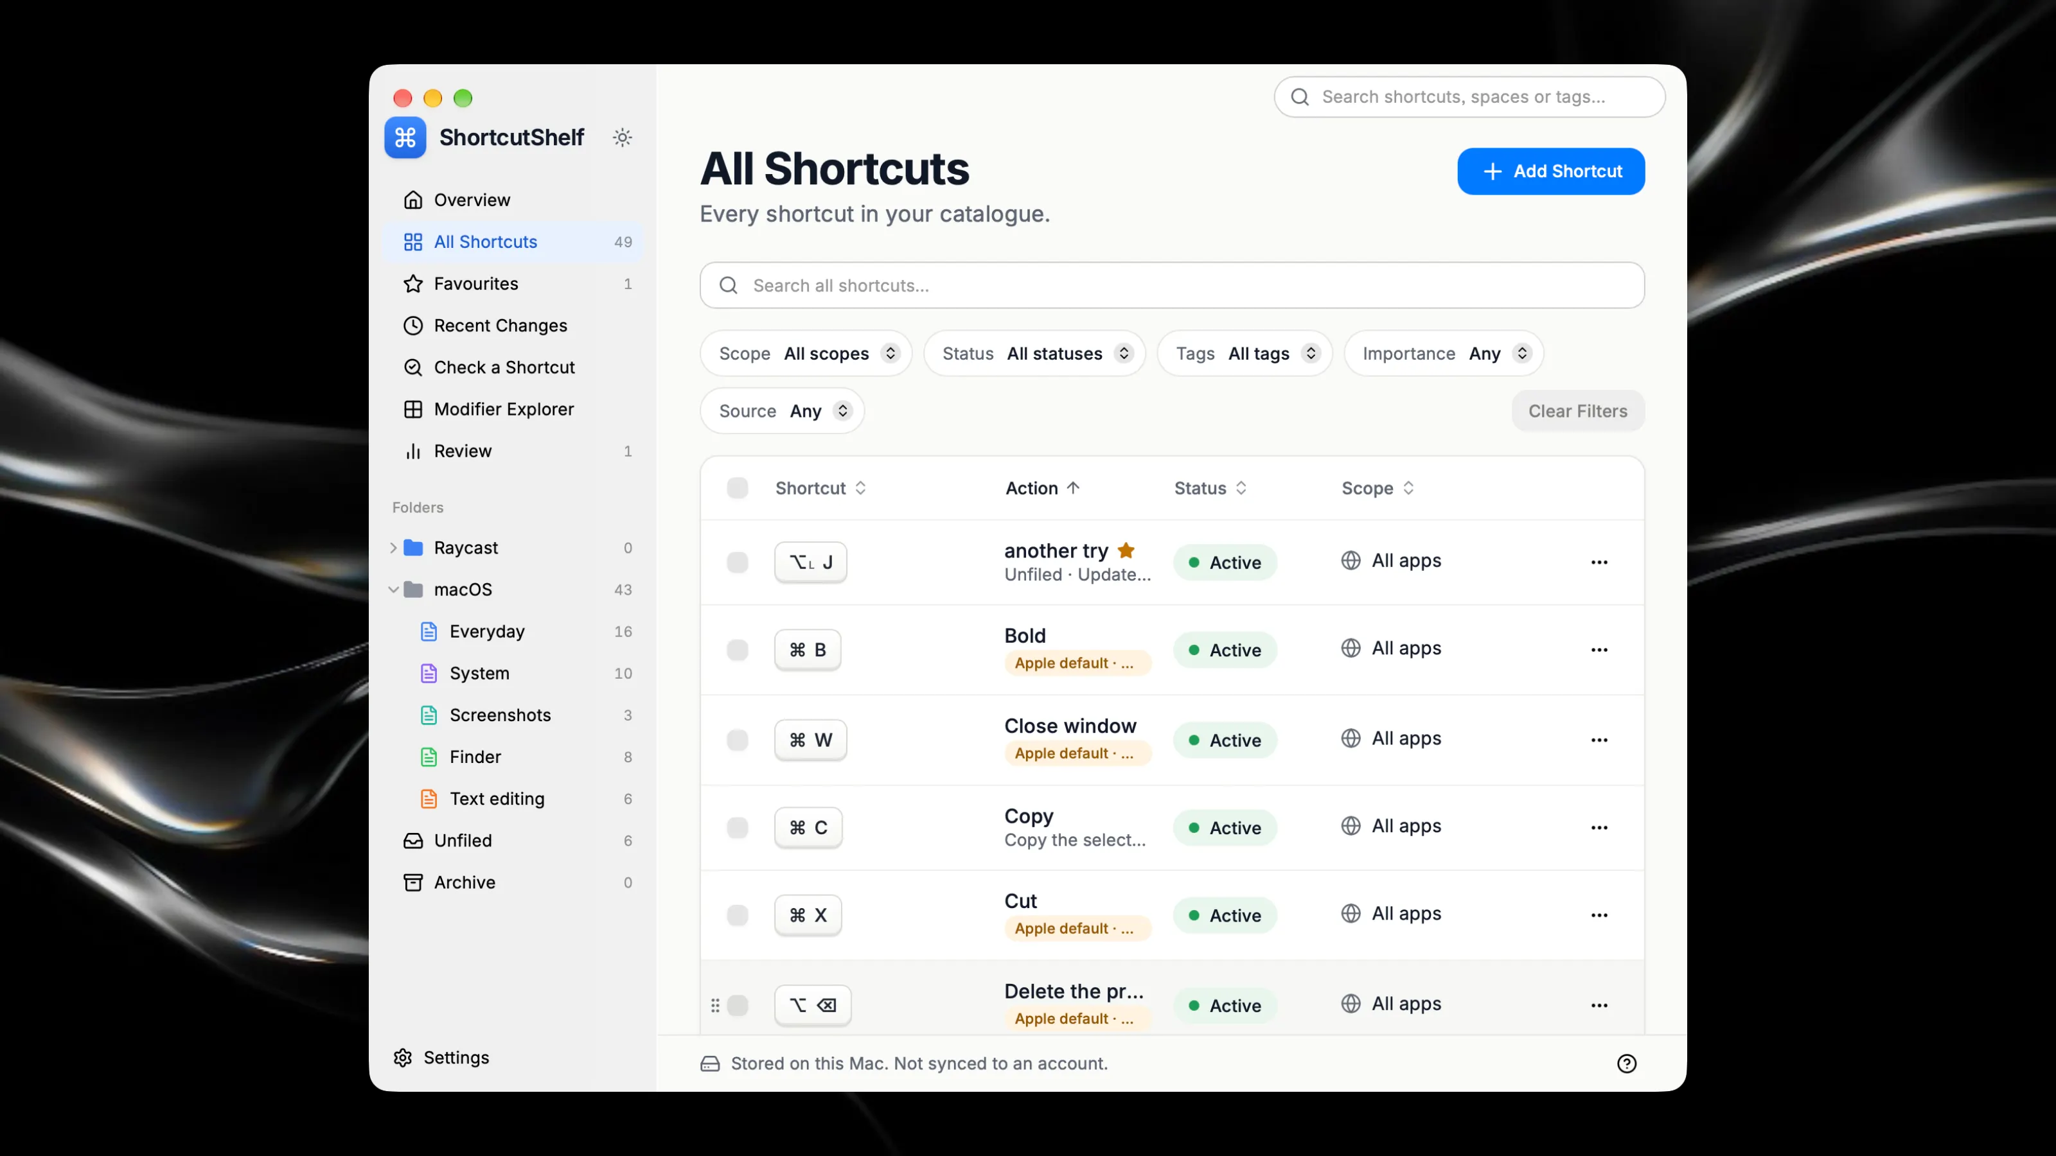Check the box for Delete the pr... row
The width and height of the screenshot is (2056, 1156).
click(737, 1005)
